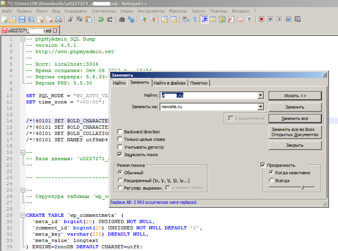This screenshot has height=251, width=338.
Task: Create a new file via toolbar icon
Action: [4, 19]
